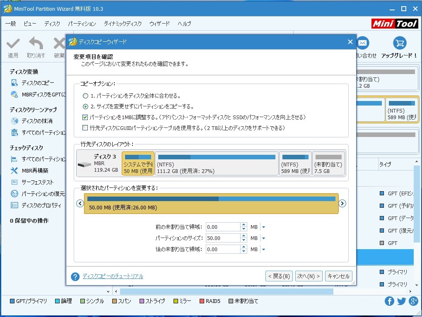Click the right arrow beside partition bar
Image resolution: width=422 pixels, height=317 pixels.
coord(342,203)
